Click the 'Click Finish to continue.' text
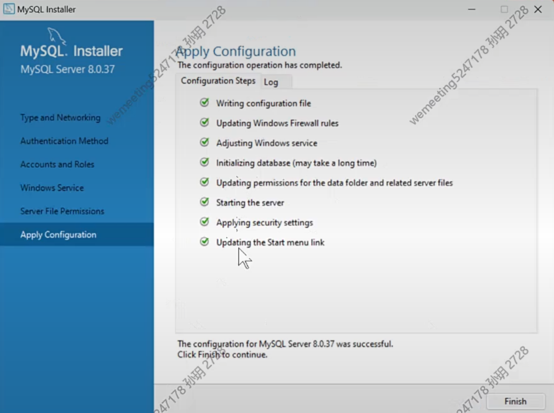 click(x=222, y=354)
